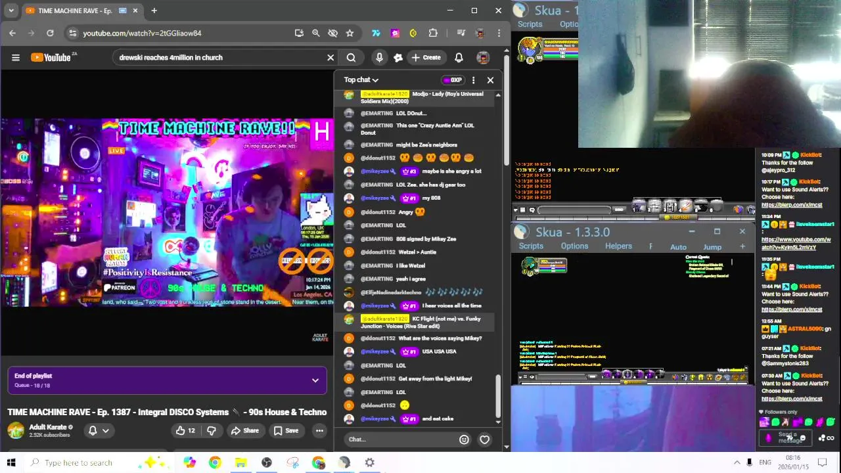This screenshot has height=473, width=841.
Task: Go back in Chrome browser
Action: tap(12, 33)
